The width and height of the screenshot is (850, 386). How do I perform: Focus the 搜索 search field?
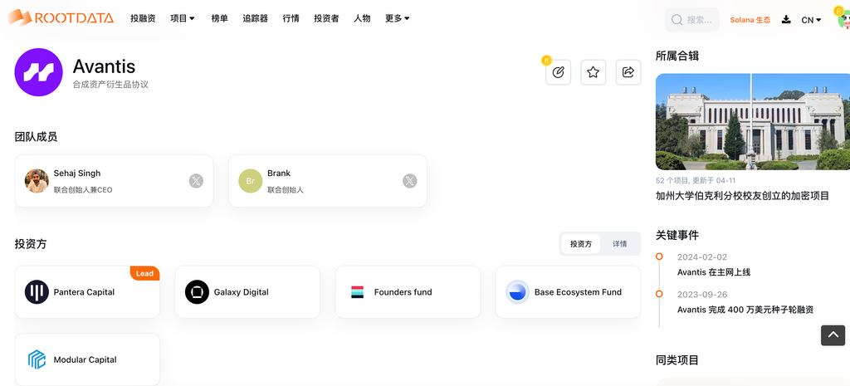[692, 20]
